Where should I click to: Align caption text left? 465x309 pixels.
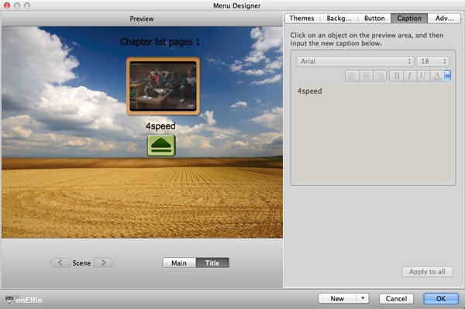point(353,76)
